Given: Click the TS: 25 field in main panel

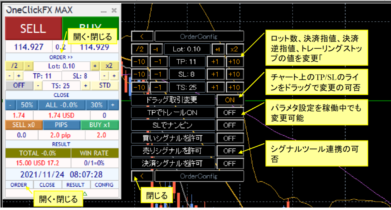Looking at the screenshot, I should 61,86.
